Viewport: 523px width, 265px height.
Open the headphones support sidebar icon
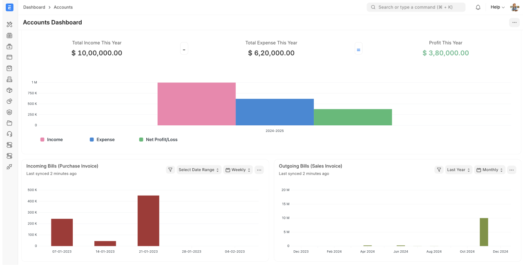(9, 134)
